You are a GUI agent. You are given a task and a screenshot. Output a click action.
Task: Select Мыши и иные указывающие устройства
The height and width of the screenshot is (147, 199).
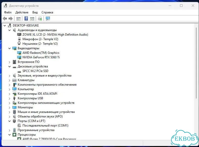pyautogui.click(x=46, y=112)
